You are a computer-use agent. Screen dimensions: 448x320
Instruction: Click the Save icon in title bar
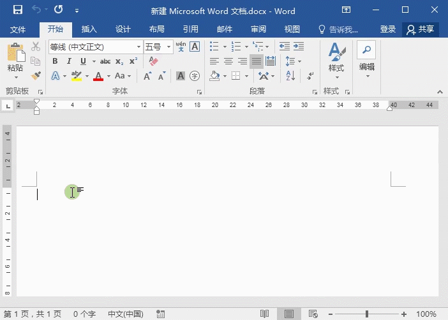[x=17, y=10]
